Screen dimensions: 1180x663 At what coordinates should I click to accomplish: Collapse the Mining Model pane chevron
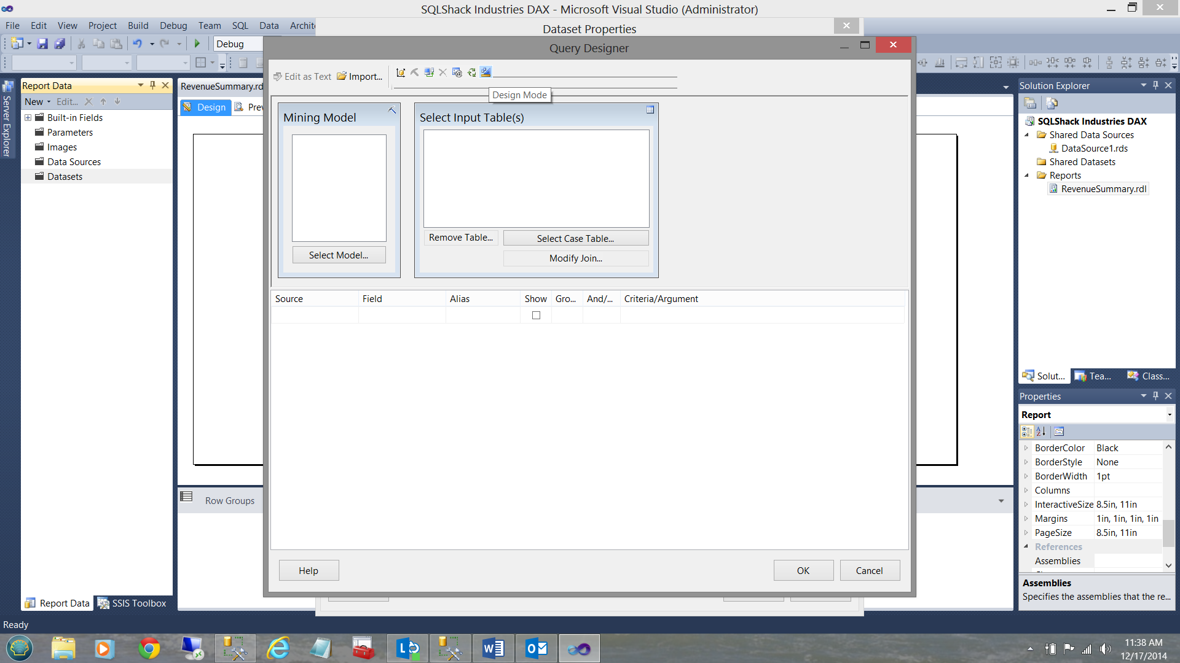click(x=391, y=110)
